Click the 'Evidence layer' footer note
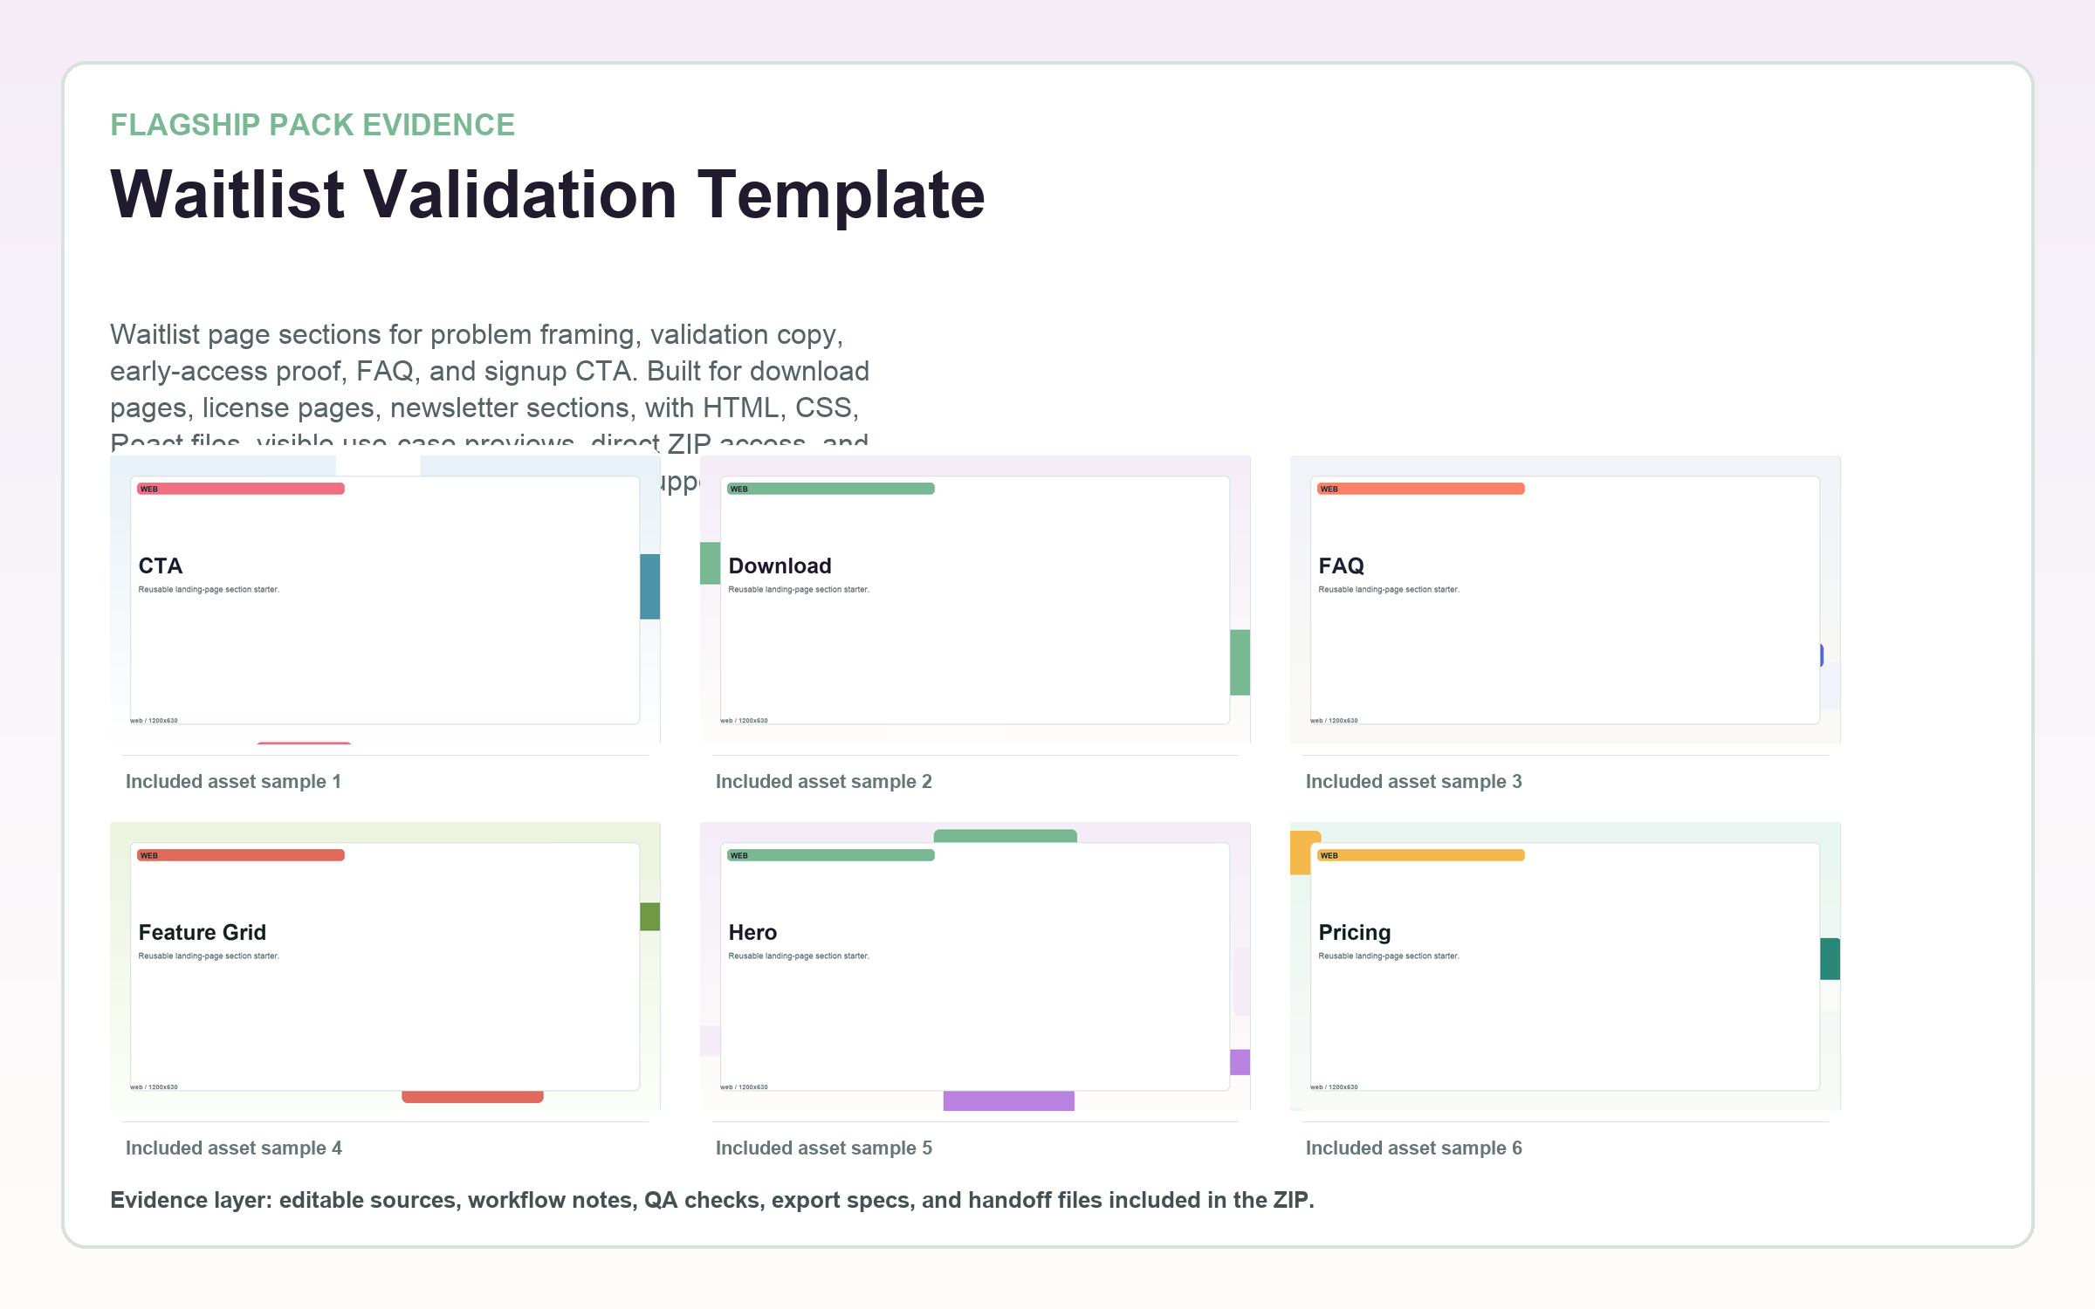The height and width of the screenshot is (1309, 2095). click(x=712, y=1201)
